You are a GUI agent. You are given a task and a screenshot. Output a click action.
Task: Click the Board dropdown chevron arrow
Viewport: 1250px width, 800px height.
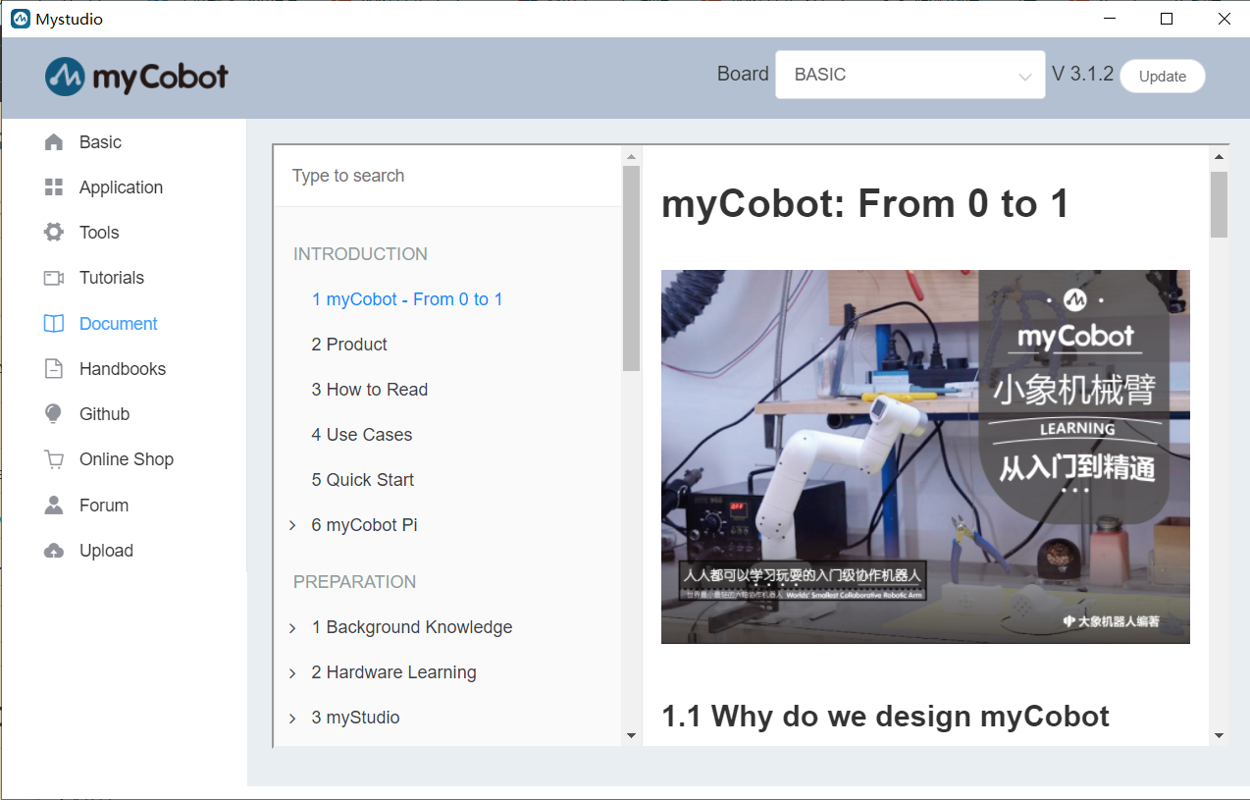(x=1025, y=77)
